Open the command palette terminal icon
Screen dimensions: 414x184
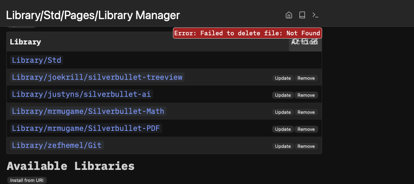(x=315, y=15)
